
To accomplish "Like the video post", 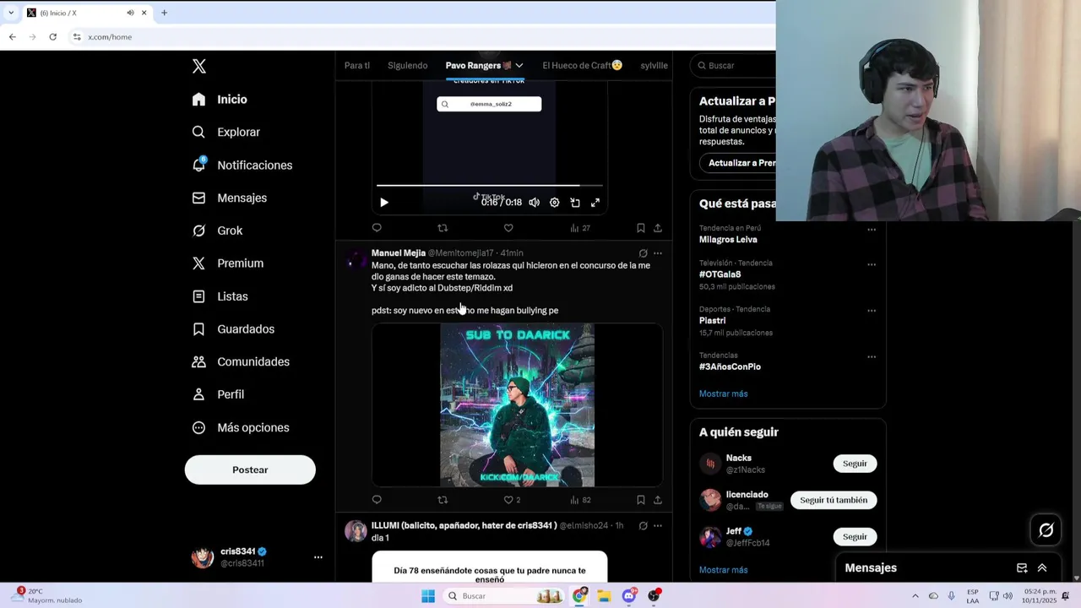I will click(x=508, y=228).
